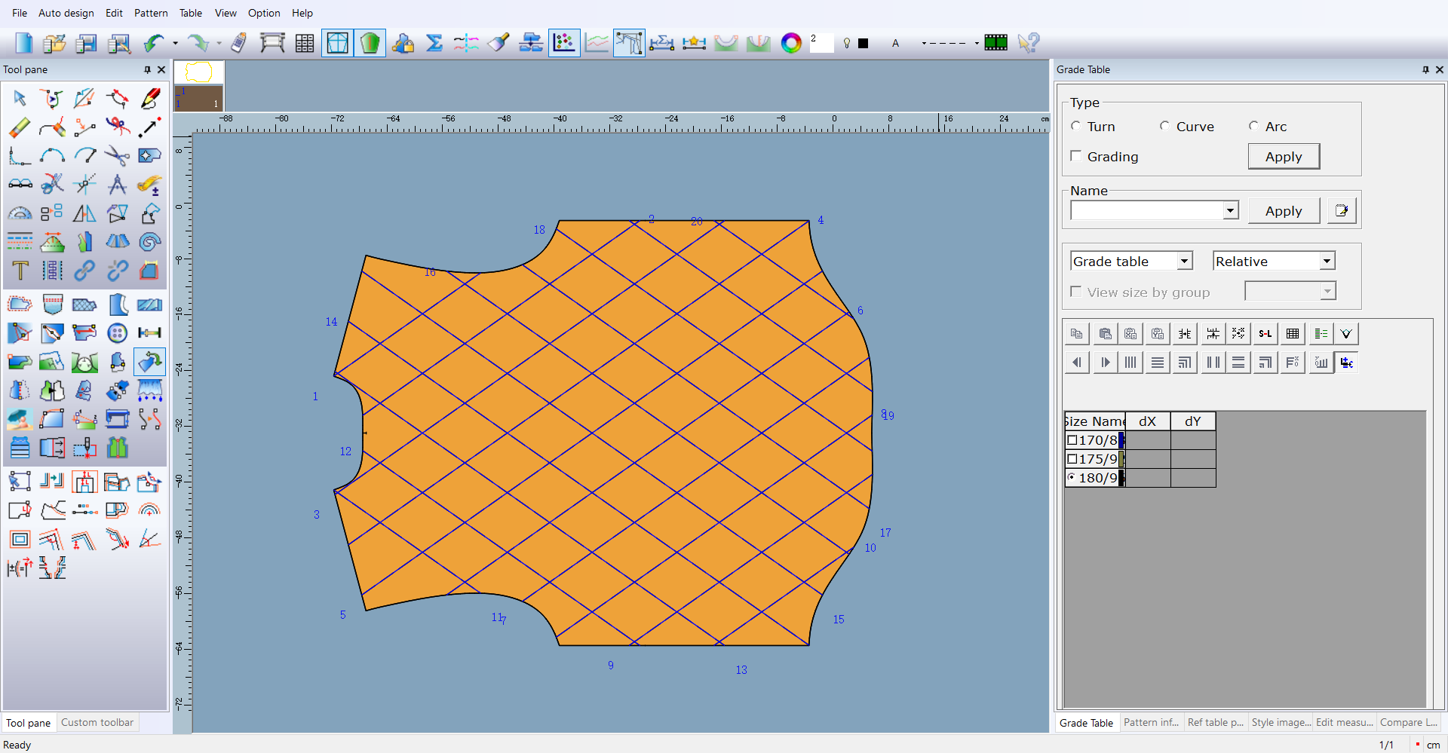This screenshot has width=1448, height=753.
Task: Click the previous-size left arrow icon
Action: 1077,363
